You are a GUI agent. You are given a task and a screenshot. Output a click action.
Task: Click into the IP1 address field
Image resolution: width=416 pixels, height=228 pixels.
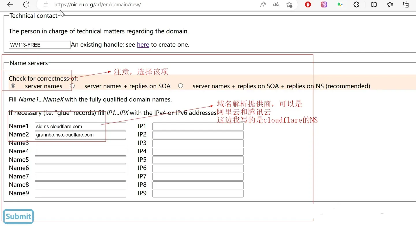(x=198, y=127)
